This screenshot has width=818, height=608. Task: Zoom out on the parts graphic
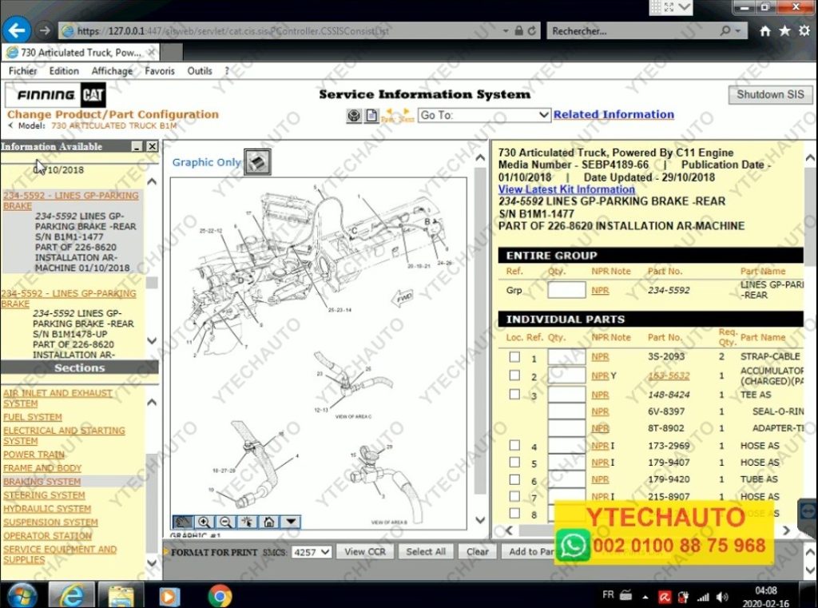[x=225, y=522]
